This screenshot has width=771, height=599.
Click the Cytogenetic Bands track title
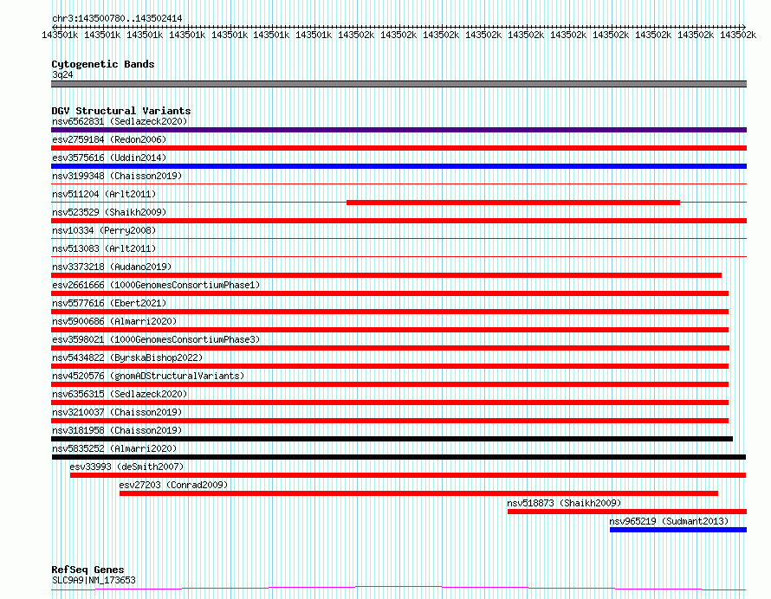pyautogui.click(x=103, y=64)
